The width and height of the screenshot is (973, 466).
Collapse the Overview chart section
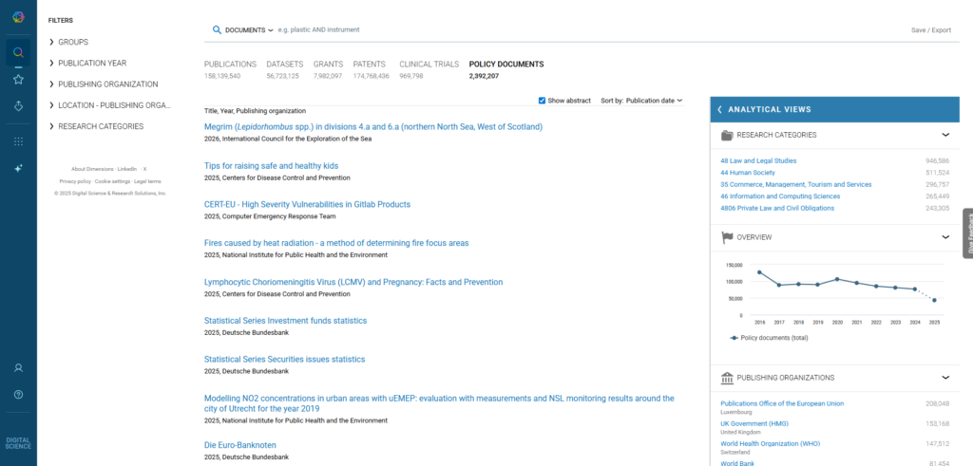tap(944, 236)
